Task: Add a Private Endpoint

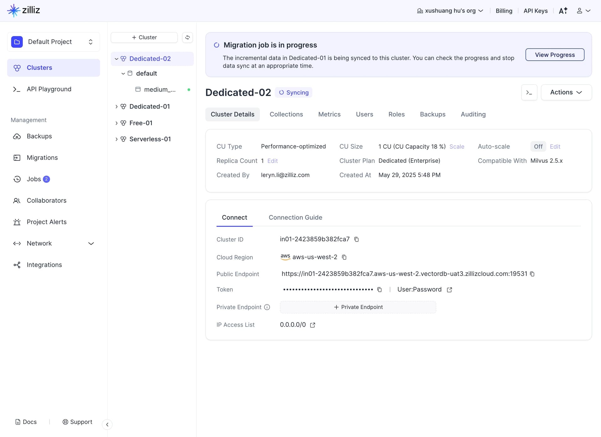Action: tap(358, 307)
